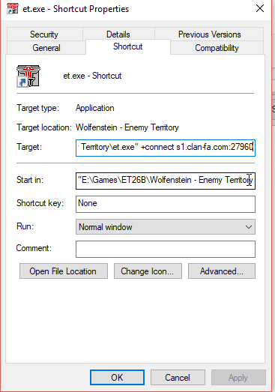Viewport: 275px width, 392px height.
Task: Click the Cancel button
Action: click(178, 377)
